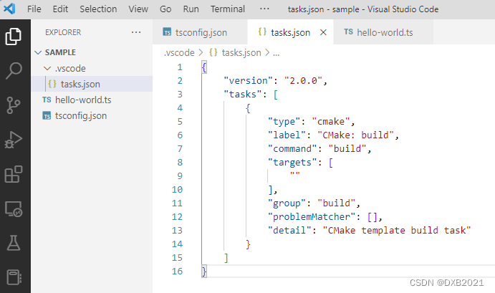Click the tasks.json tab braces icon
The image size is (495, 293).
[x=262, y=32]
